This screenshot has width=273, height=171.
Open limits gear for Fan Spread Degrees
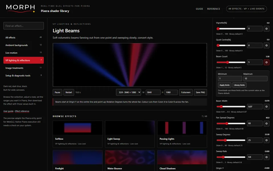click(266, 123)
